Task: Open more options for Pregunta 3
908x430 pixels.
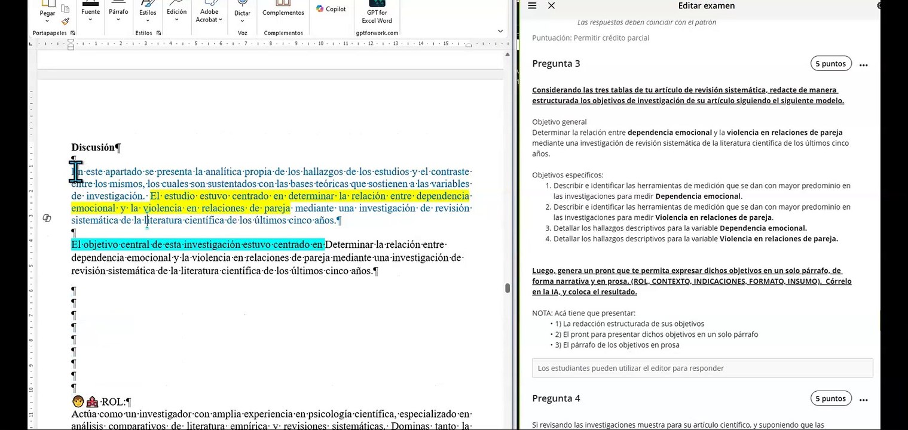Action: 863,64
